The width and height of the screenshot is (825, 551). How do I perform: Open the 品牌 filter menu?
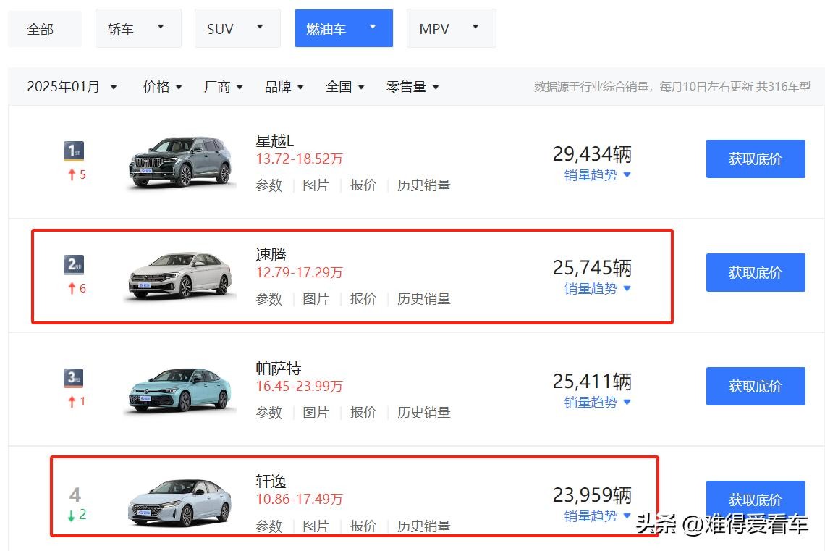[x=284, y=87]
